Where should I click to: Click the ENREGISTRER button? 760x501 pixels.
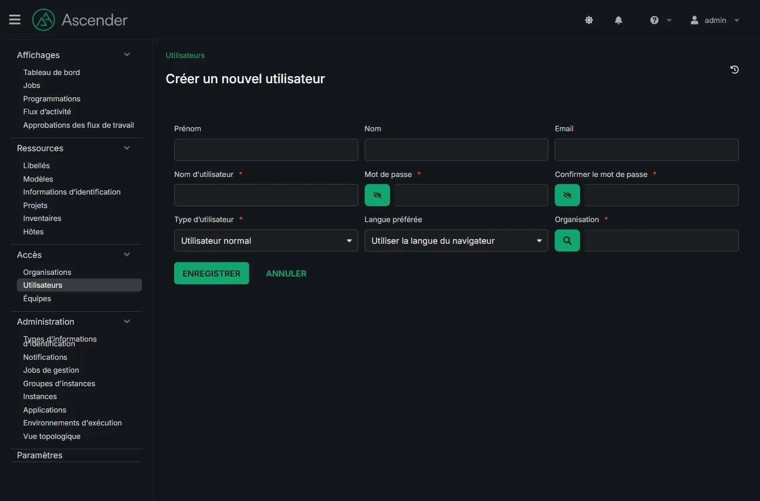pos(212,273)
